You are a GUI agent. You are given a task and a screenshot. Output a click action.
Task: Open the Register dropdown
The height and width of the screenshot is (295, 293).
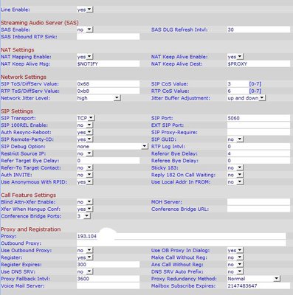85,257
